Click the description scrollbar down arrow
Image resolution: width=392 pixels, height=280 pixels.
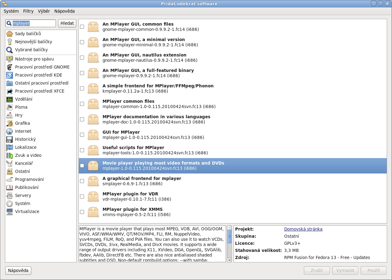(x=230, y=260)
